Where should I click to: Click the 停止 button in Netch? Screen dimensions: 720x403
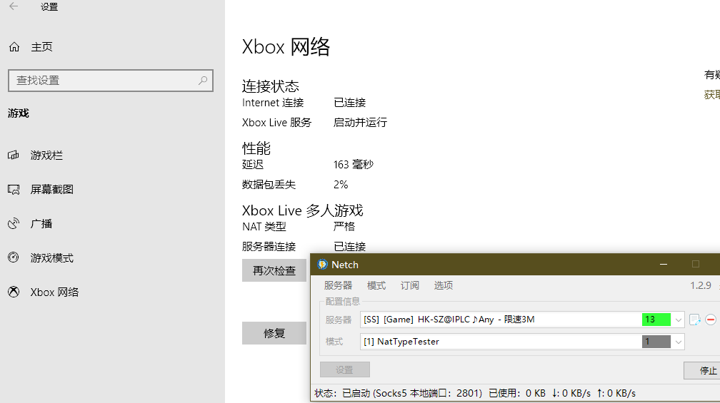click(x=703, y=370)
